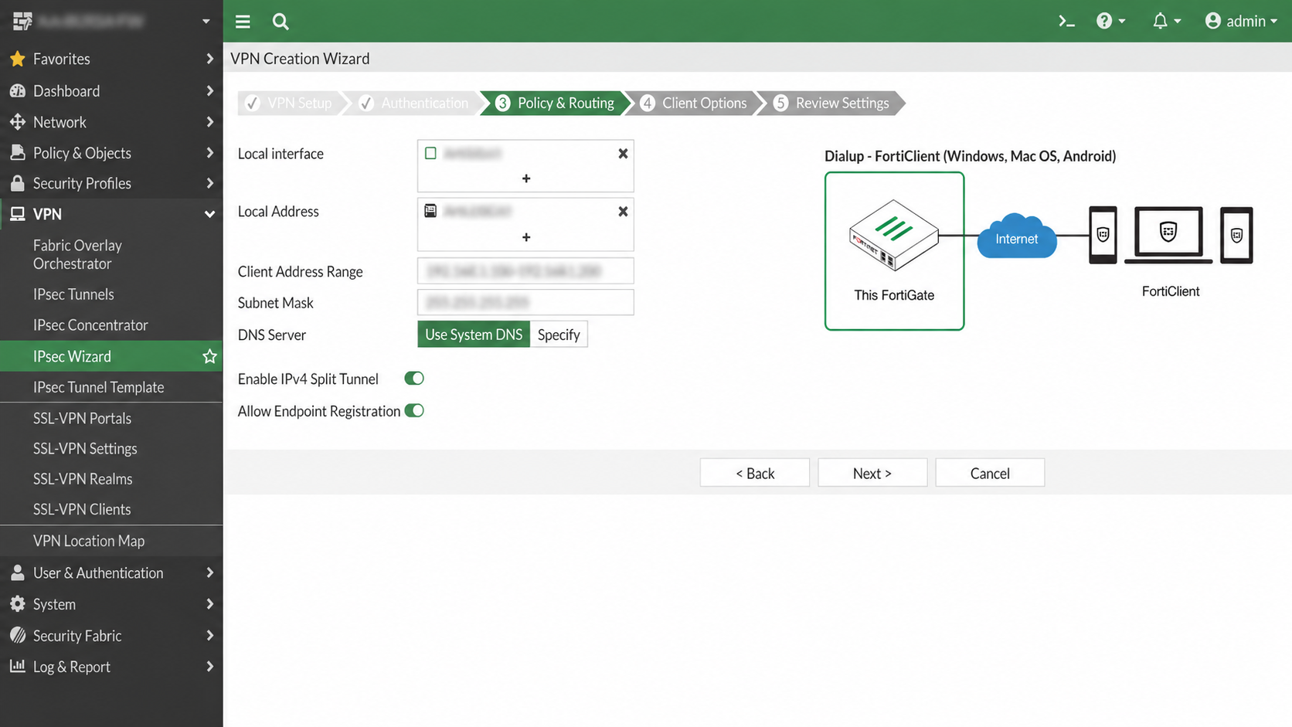Expand the Favorites menu
Image resolution: width=1292 pixels, height=727 pixels.
coord(111,59)
